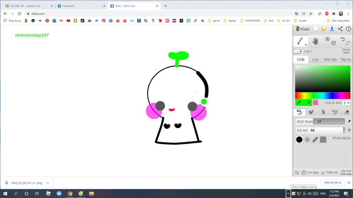Select the Lớp 1 layer thumbnail
The image size is (353, 198).
coord(297,52)
